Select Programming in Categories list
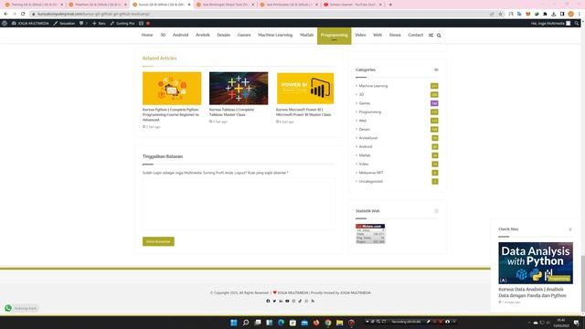Image resolution: width=585 pixels, height=329 pixels. click(x=370, y=111)
